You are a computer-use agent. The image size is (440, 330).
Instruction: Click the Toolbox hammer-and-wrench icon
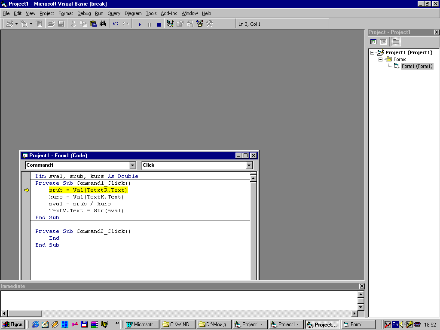tap(210, 24)
